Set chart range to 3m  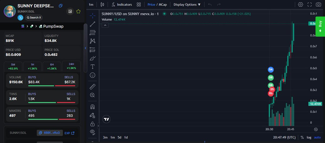105,137
